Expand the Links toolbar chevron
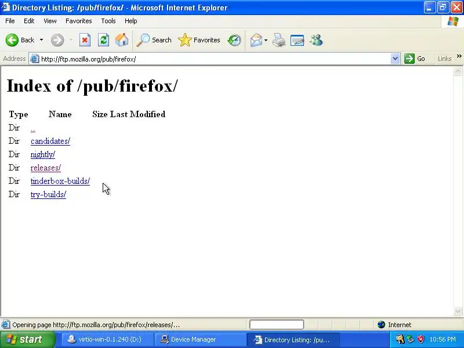The width and height of the screenshot is (464, 348). tap(459, 56)
